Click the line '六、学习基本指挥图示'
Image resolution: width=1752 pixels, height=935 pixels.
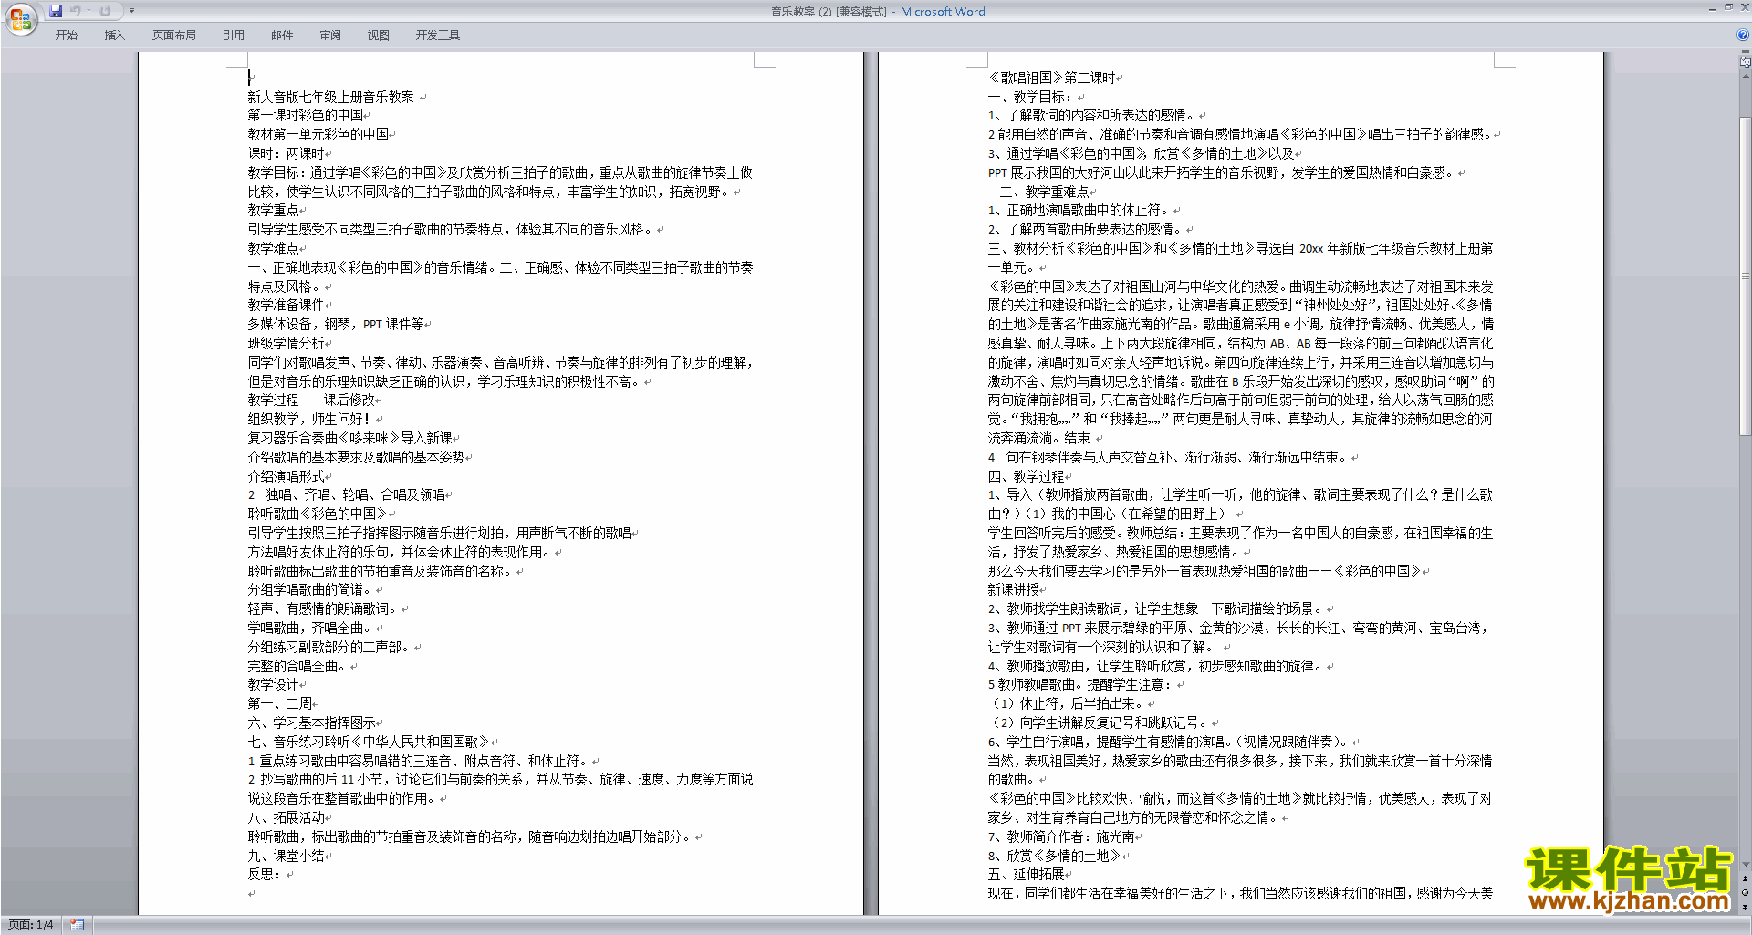311,723
